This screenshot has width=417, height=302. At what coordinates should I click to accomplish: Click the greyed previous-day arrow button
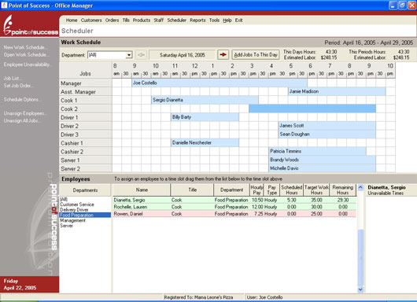point(141,55)
